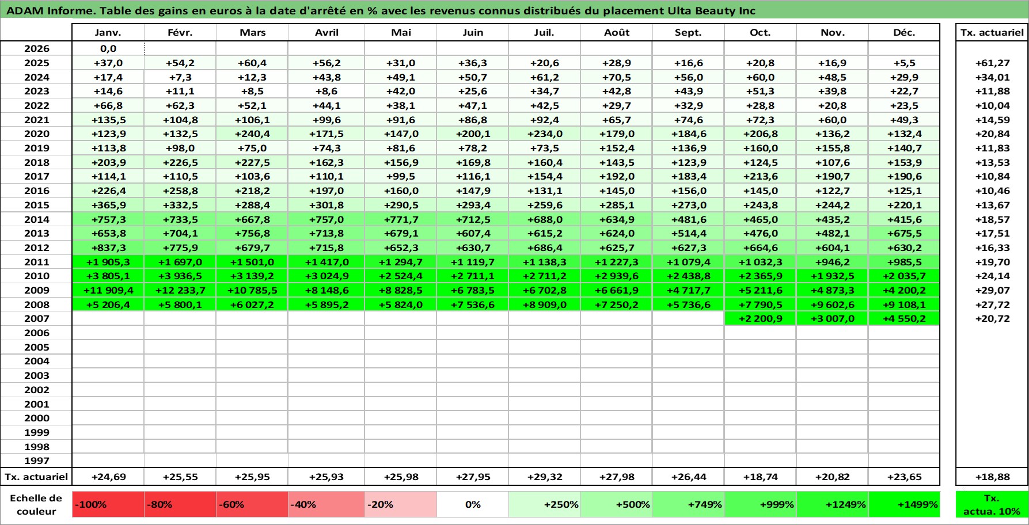This screenshot has height=525, width=1029.
Task: Click the '+9 602,6' November 2008 value
Action: 832,305
